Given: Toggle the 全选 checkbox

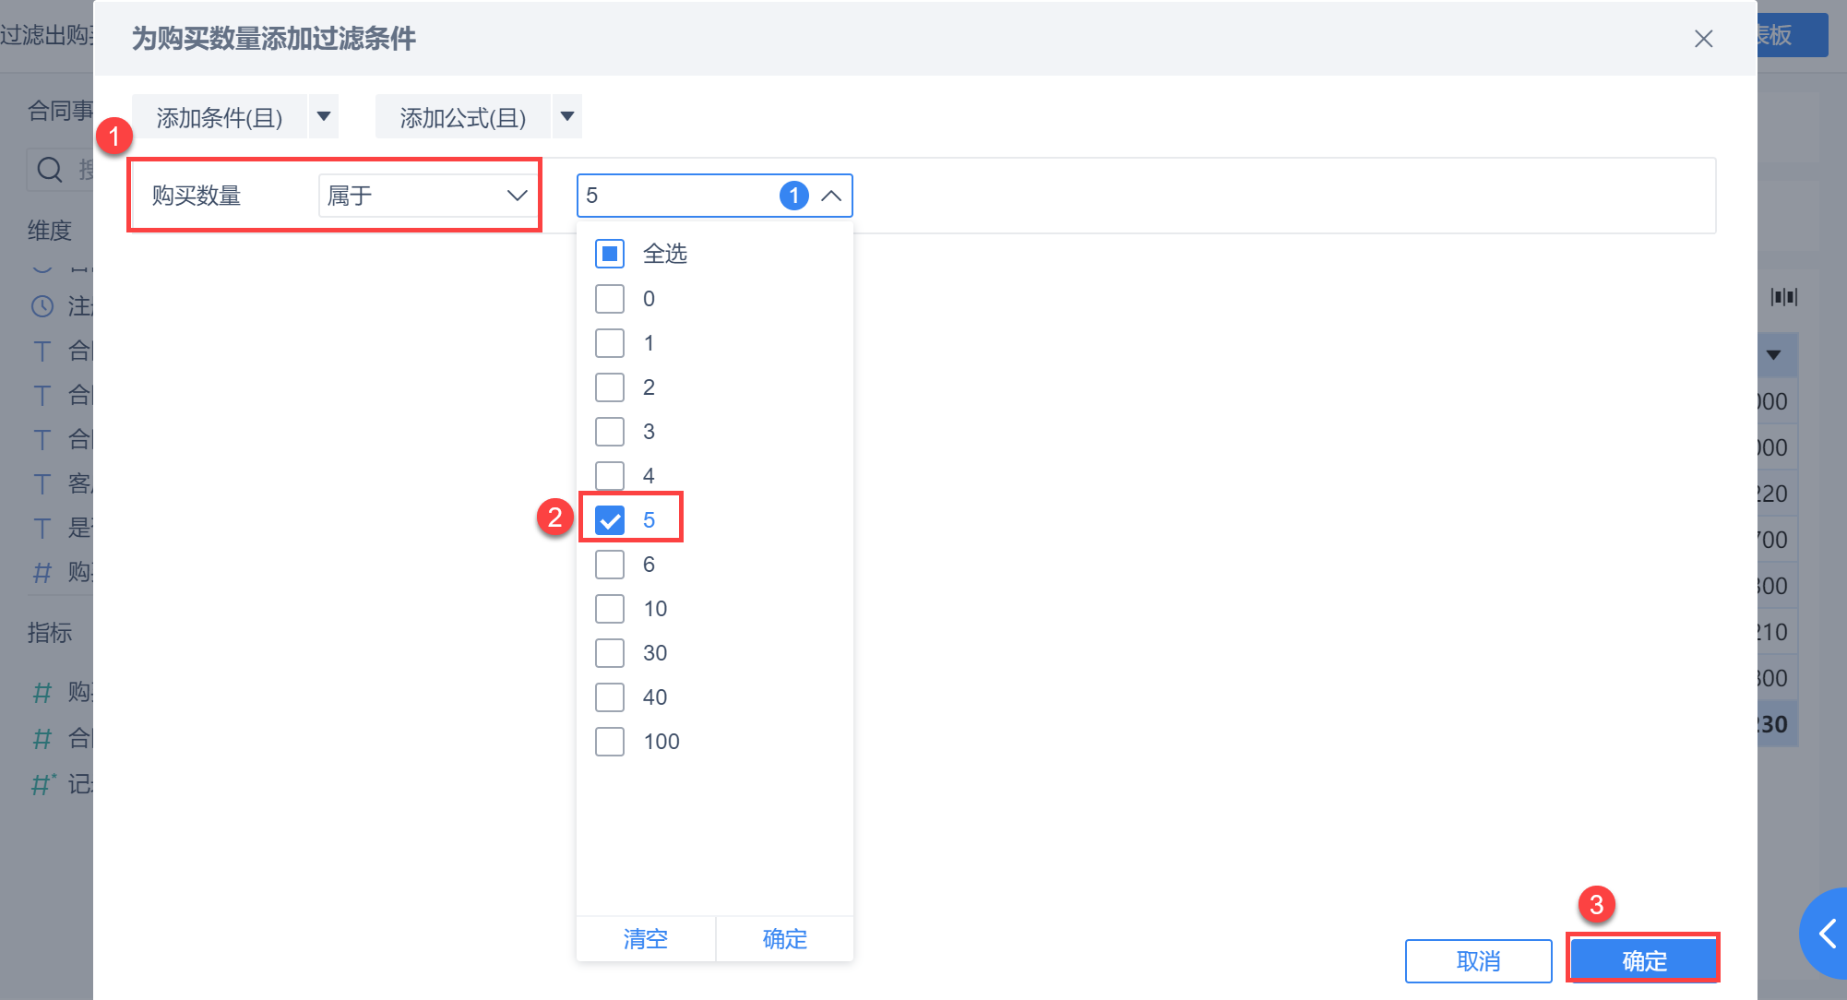Looking at the screenshot, I should tap(610, 254).
